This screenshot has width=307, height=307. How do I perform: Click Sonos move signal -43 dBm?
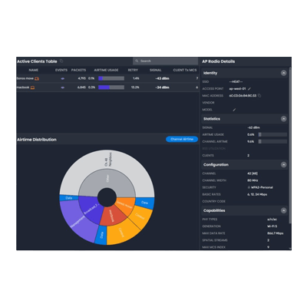(162, 78)
